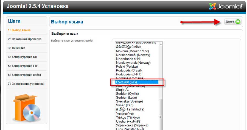Open step 4: Конфигурация БД
The image size is (247, 130).
23,57
